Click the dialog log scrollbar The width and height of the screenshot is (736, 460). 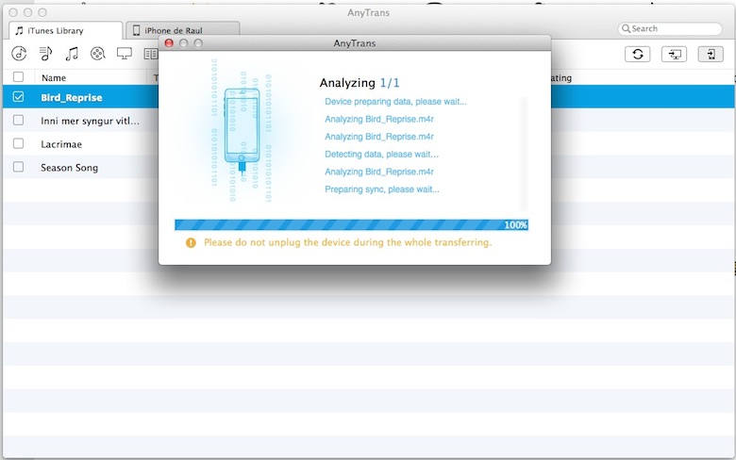524,154
